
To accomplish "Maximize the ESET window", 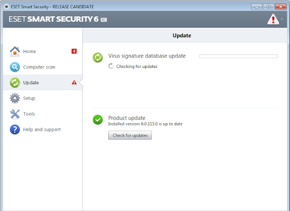I will pyautogui.click(x=269, y=7).
